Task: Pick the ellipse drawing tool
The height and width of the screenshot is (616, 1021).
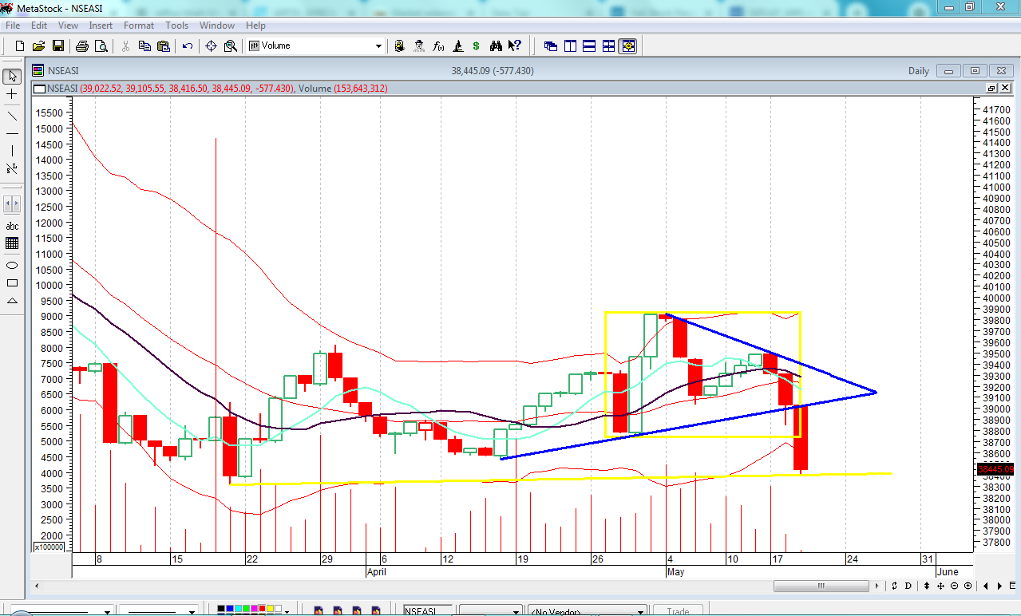Action: pyautogui.click(x=12, y=265)
